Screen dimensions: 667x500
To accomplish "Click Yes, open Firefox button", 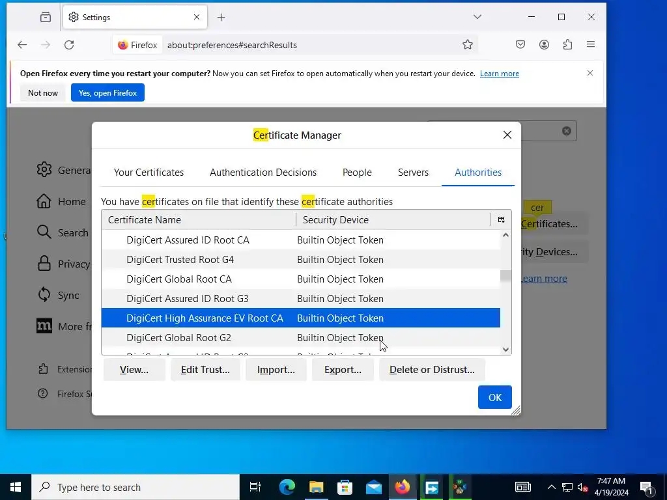I will tap(107, 92).
